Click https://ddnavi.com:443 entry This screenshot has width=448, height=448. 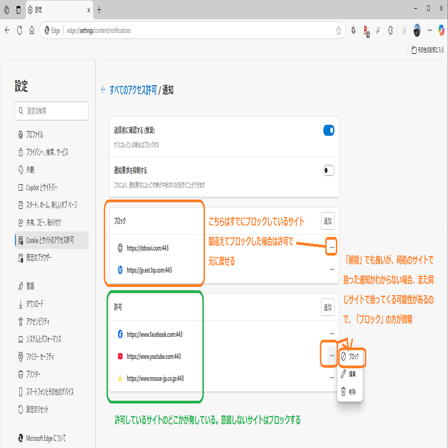pyautogui.click(x=147, y=248)
